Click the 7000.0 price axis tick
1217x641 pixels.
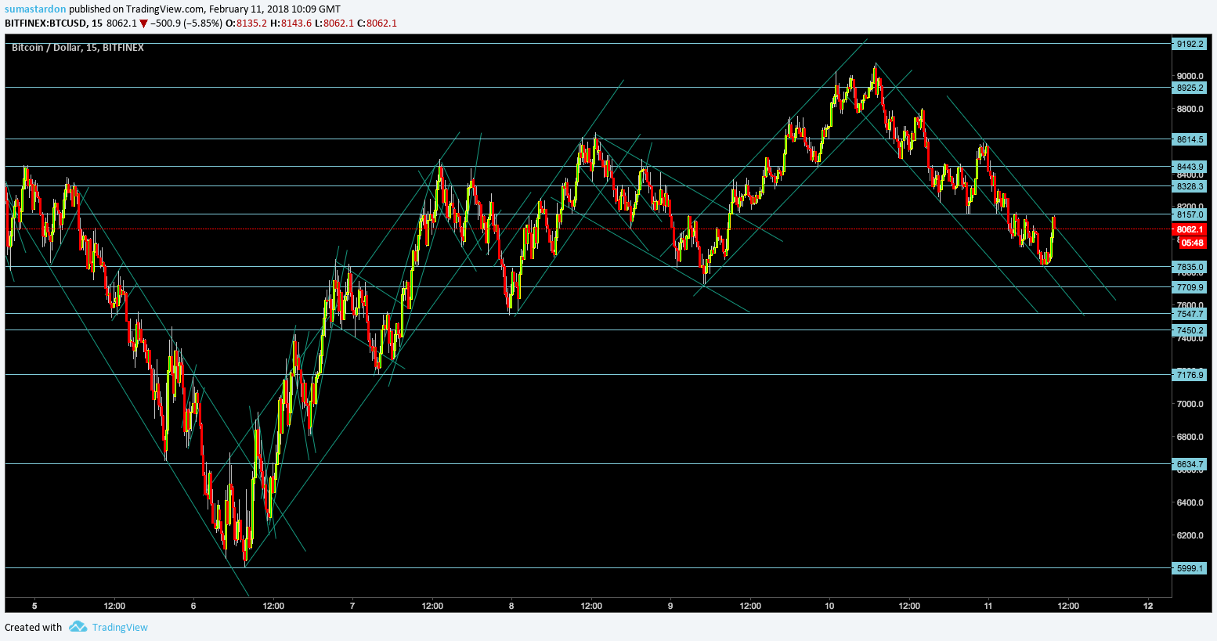(1190, 404)
